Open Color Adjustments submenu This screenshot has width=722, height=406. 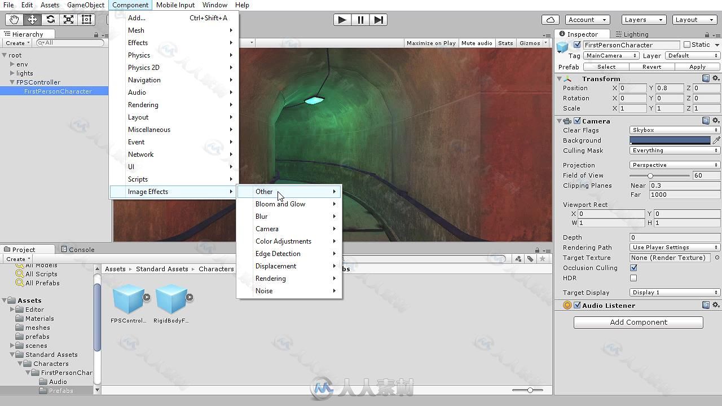pos(289,241)
